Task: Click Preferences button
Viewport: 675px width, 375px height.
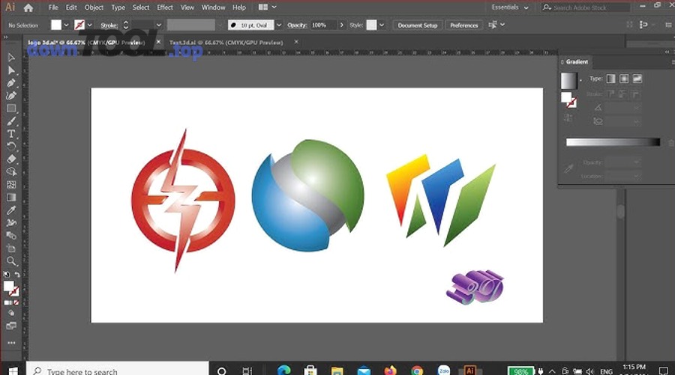Action: coord(463,25)
